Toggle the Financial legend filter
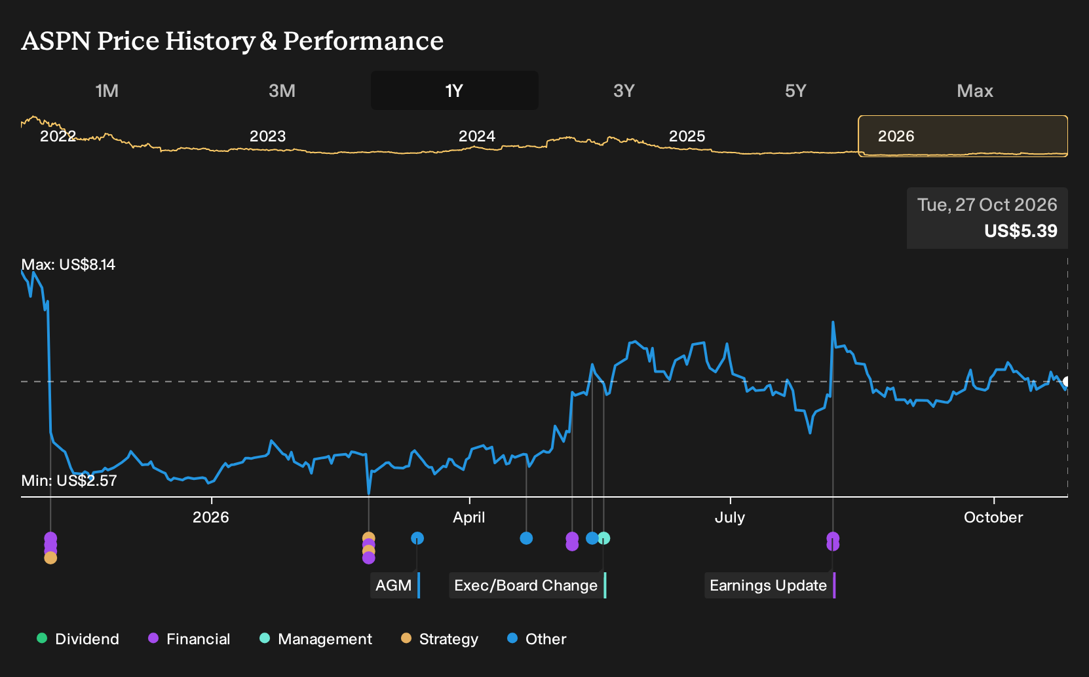Viewport: 1089px width, 677px height. (189, 638)
